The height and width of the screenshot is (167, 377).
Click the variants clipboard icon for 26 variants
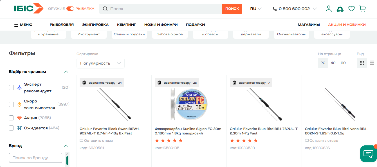(159, 83)
